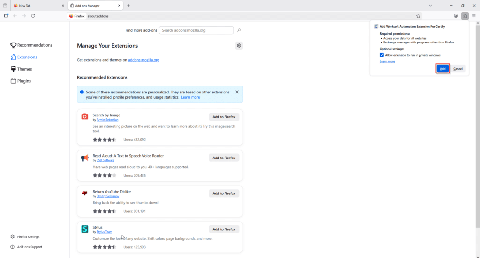This screenshot has width=480, height=258.
Task: Open Learn more in the recommendations notice
Action: [x=190, y=97]
